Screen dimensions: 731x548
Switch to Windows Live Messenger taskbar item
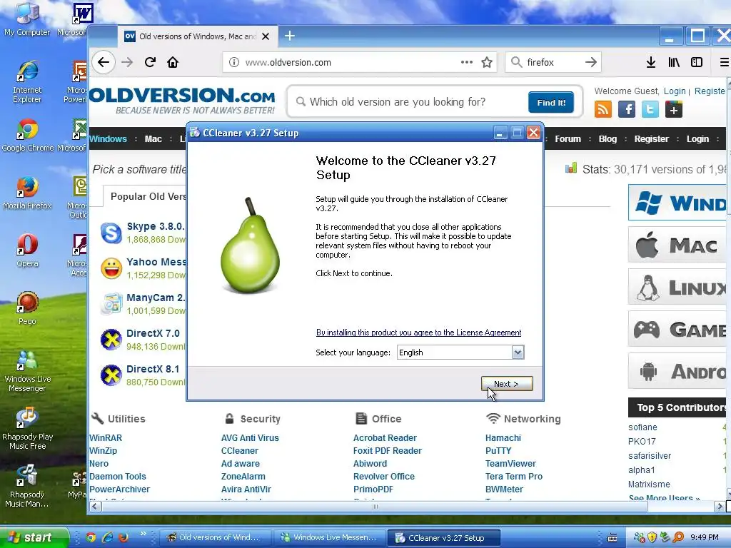coord(330,537)
